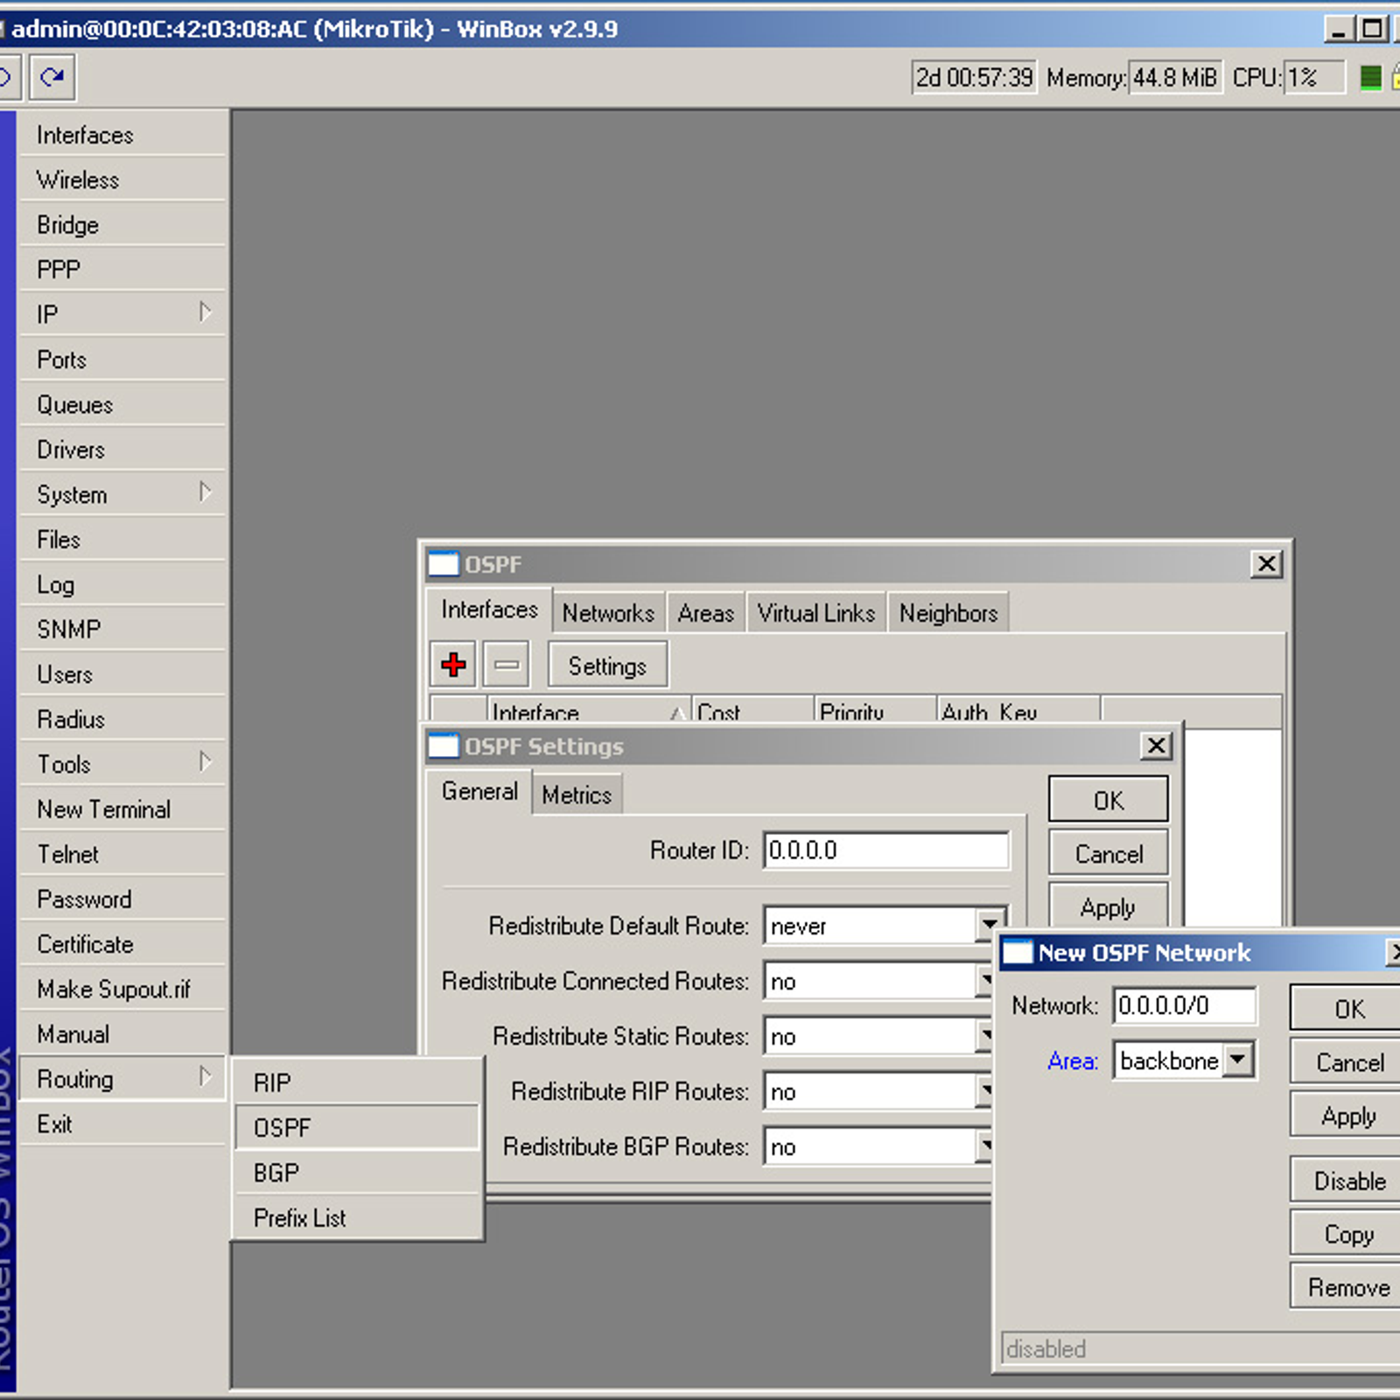Open Files from the sidebar menu
Screen dimensions: 1400x1400
coord(122,539)
